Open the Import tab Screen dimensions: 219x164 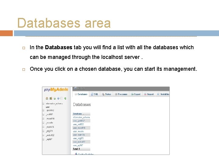pos(149,94)
